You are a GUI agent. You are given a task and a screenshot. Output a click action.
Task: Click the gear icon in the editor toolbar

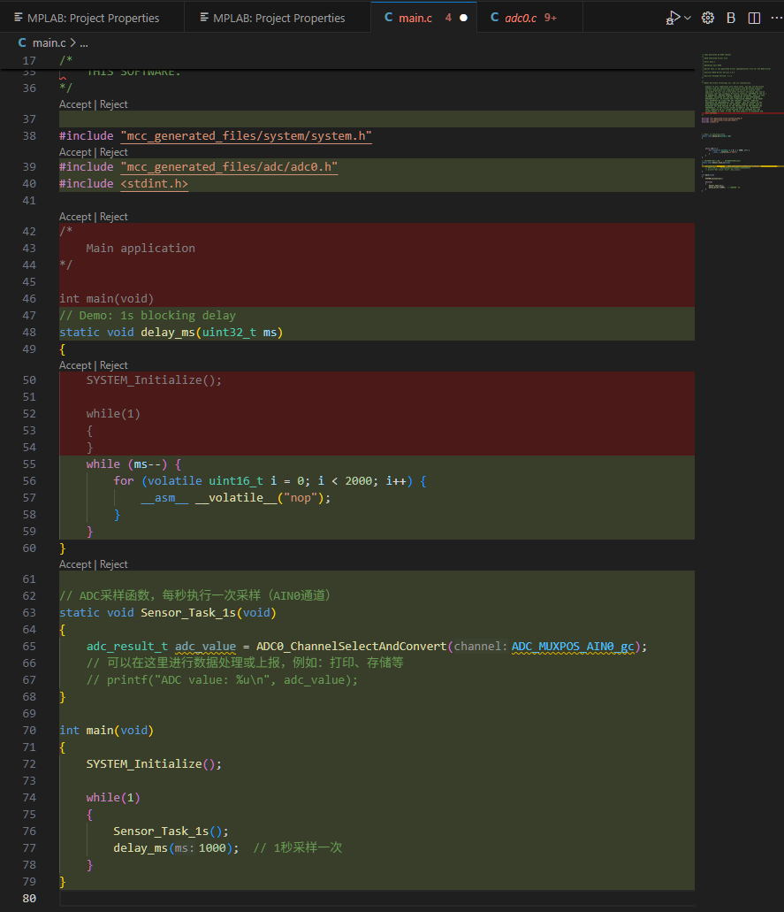(708, 18)
